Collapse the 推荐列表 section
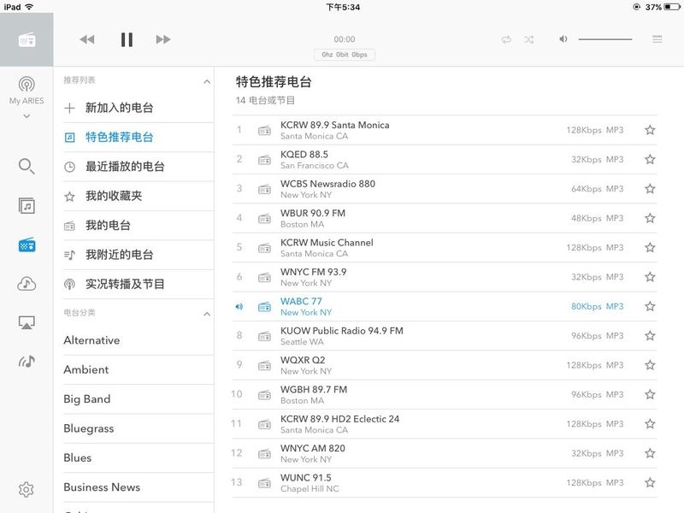This screenshot has height=513, width=684. 207,81
